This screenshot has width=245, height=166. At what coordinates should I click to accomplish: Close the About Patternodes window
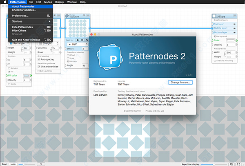point(91,34)
